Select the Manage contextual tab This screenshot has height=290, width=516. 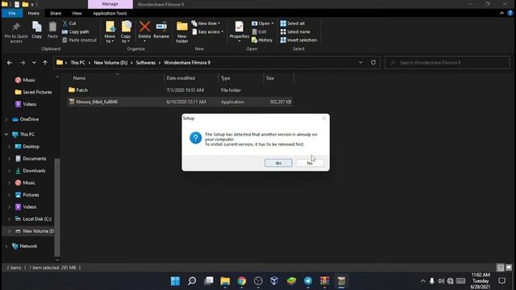110,4
